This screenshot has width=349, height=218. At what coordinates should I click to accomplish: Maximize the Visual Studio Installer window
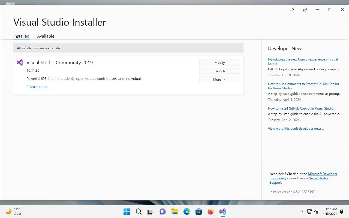click(330, 10)
